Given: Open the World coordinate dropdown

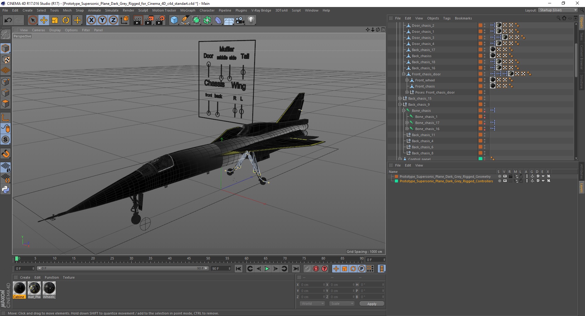Looking at the screenshot, I should pos(312,304).
